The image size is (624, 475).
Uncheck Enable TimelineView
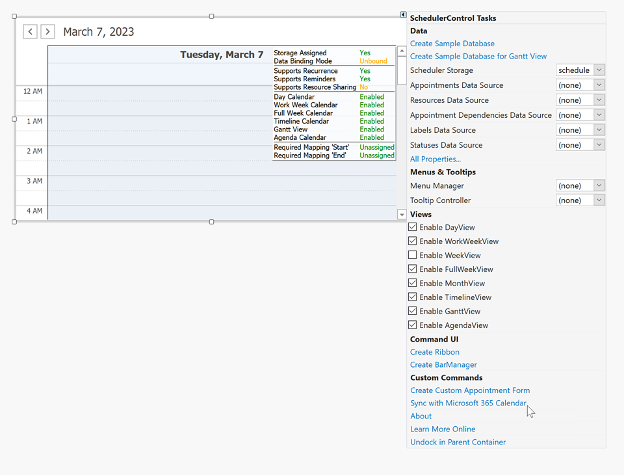point(413,297)
